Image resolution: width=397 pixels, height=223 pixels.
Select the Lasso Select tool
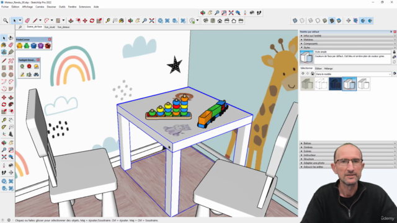[x=11, y=38]
